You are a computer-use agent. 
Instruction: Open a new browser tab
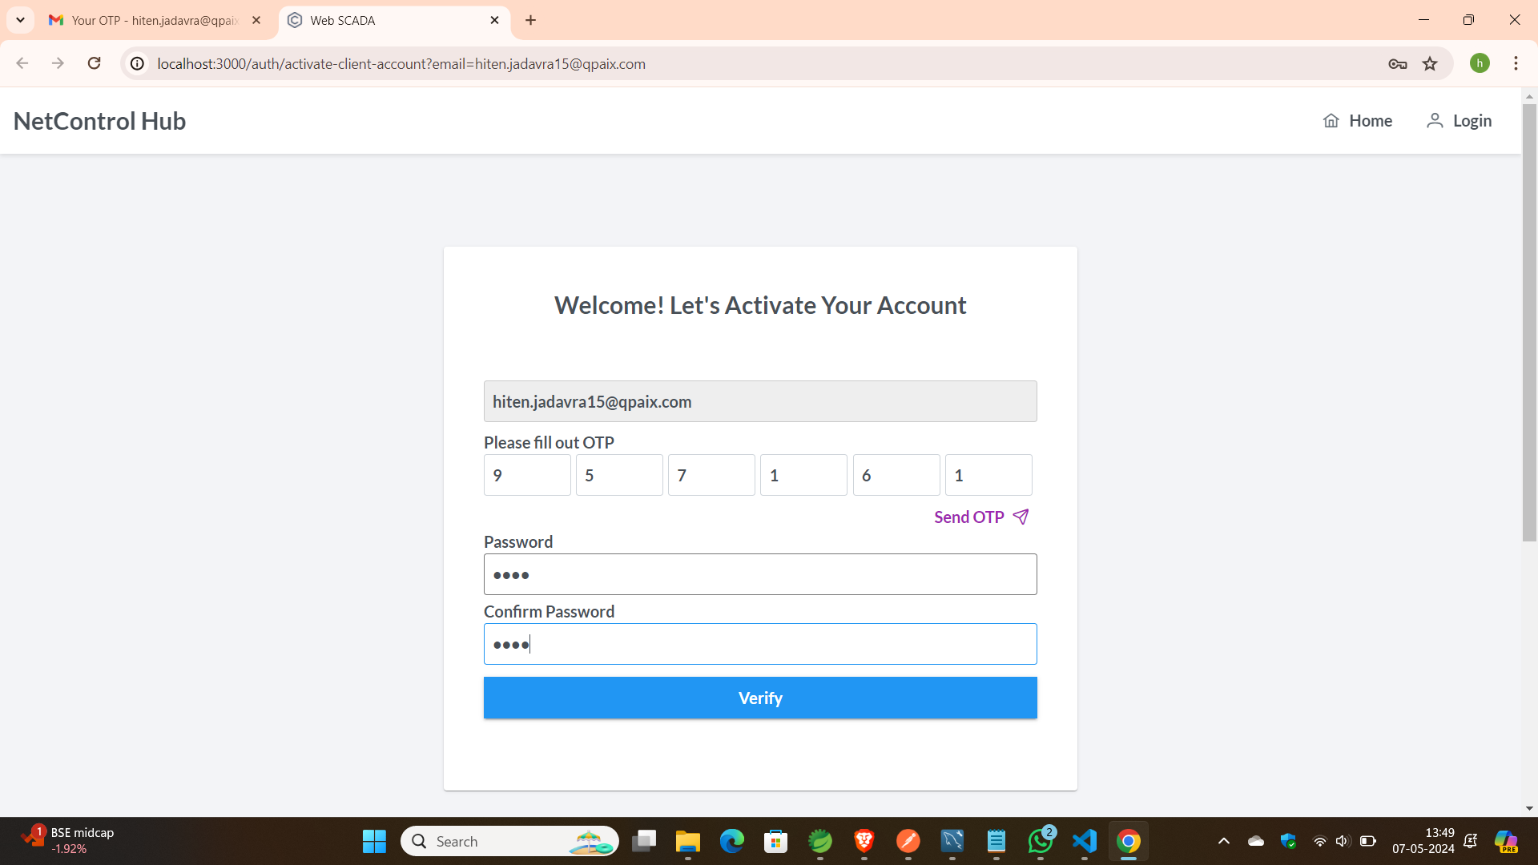tap(530, 20)
